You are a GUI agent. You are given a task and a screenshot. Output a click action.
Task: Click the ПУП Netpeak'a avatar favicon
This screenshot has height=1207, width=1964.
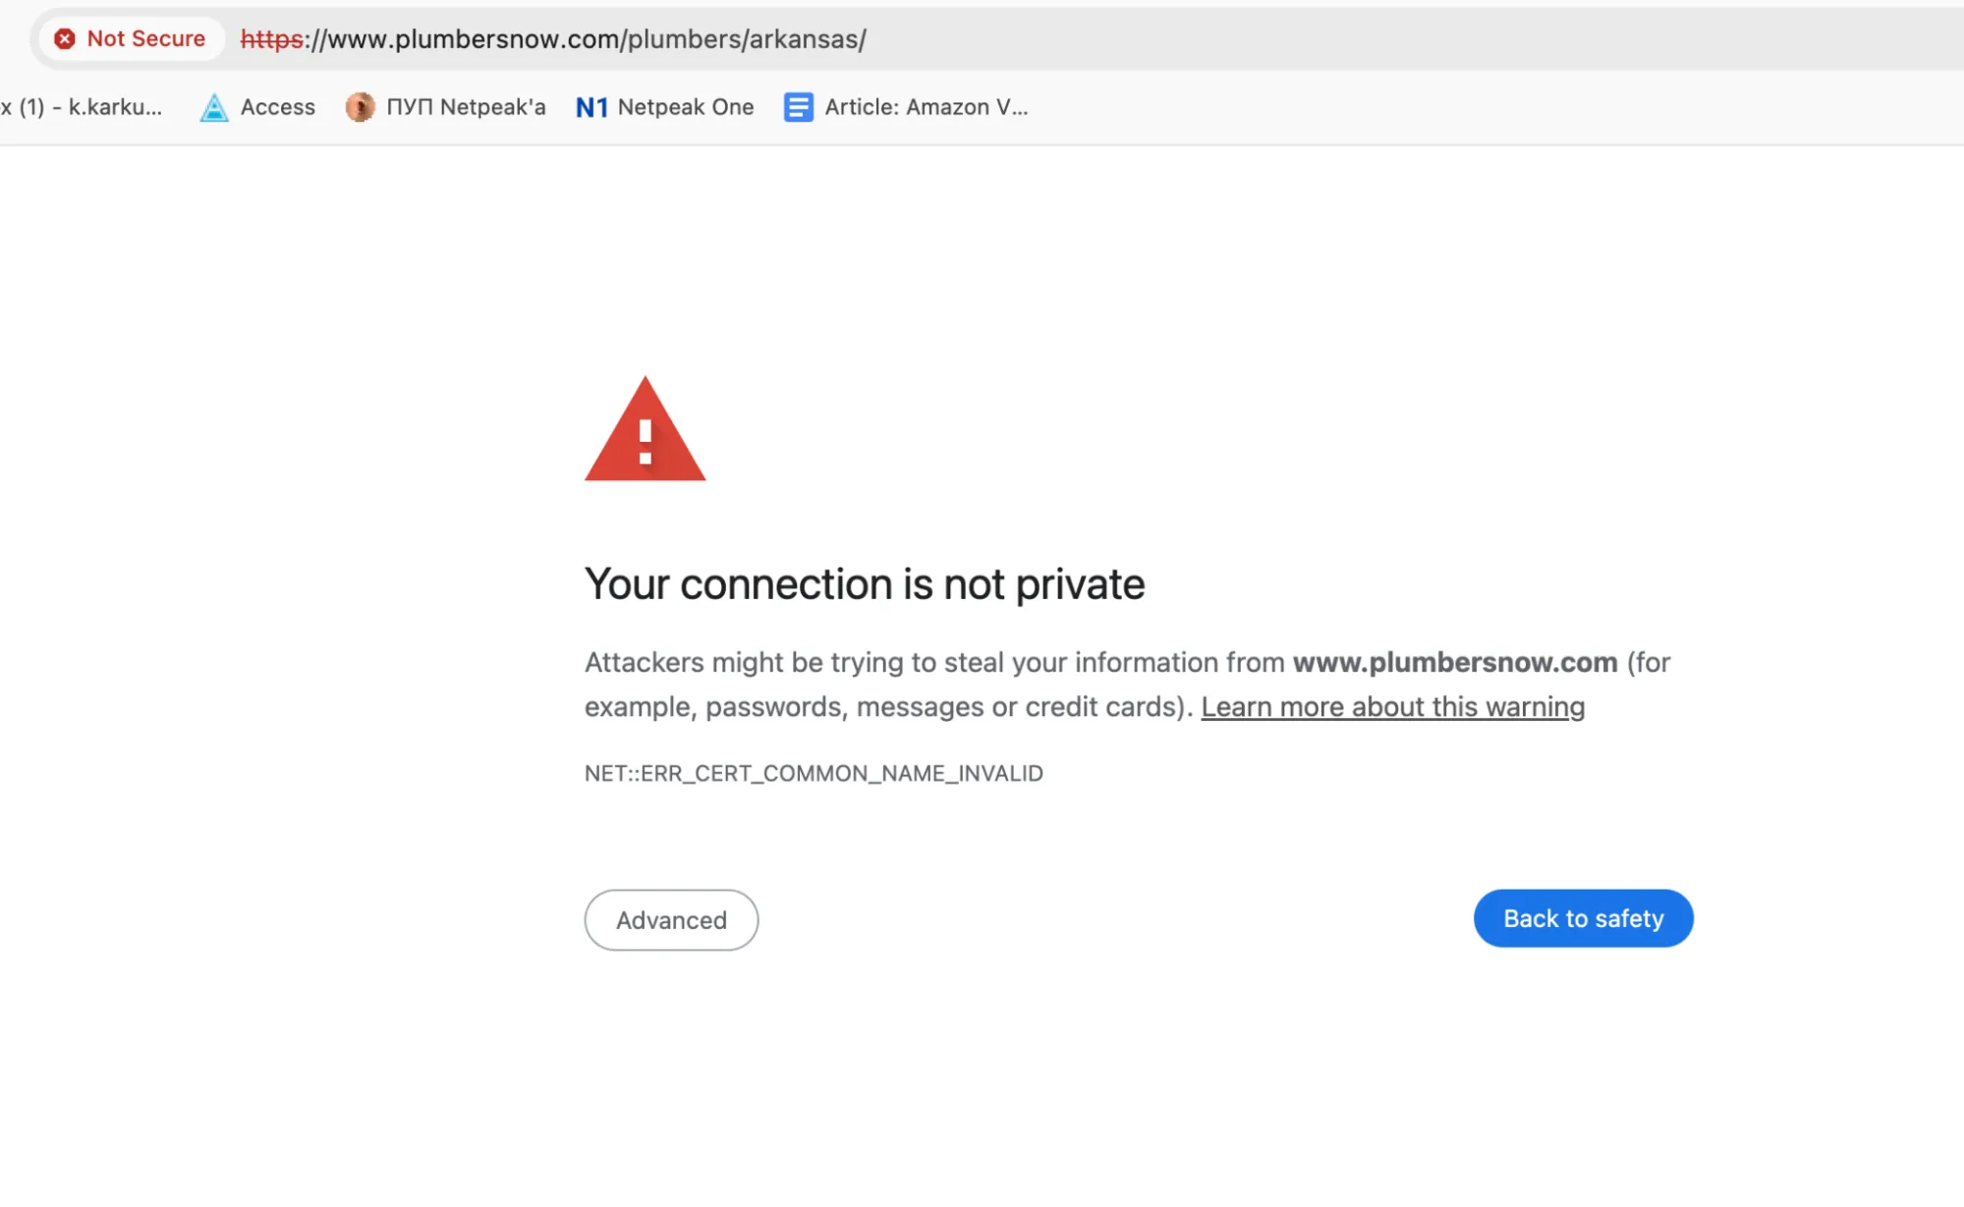(x=360, y=107)
